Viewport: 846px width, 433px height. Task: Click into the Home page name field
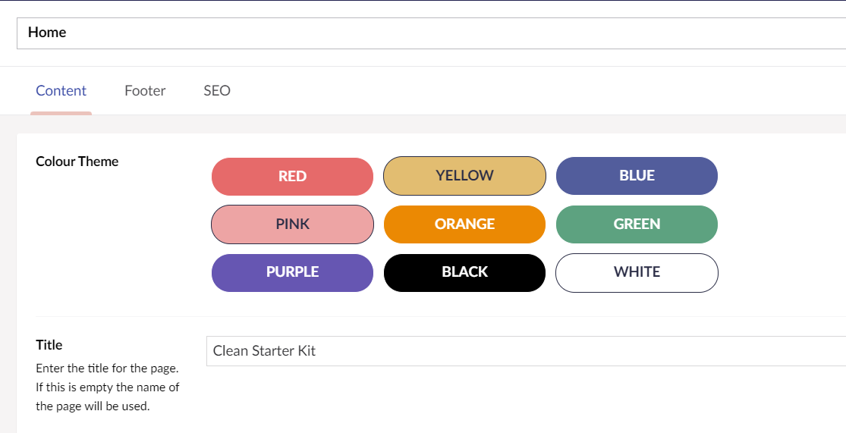(x=432, y=33)
